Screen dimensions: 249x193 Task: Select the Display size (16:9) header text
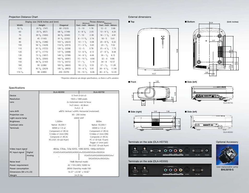pos(42,22)
